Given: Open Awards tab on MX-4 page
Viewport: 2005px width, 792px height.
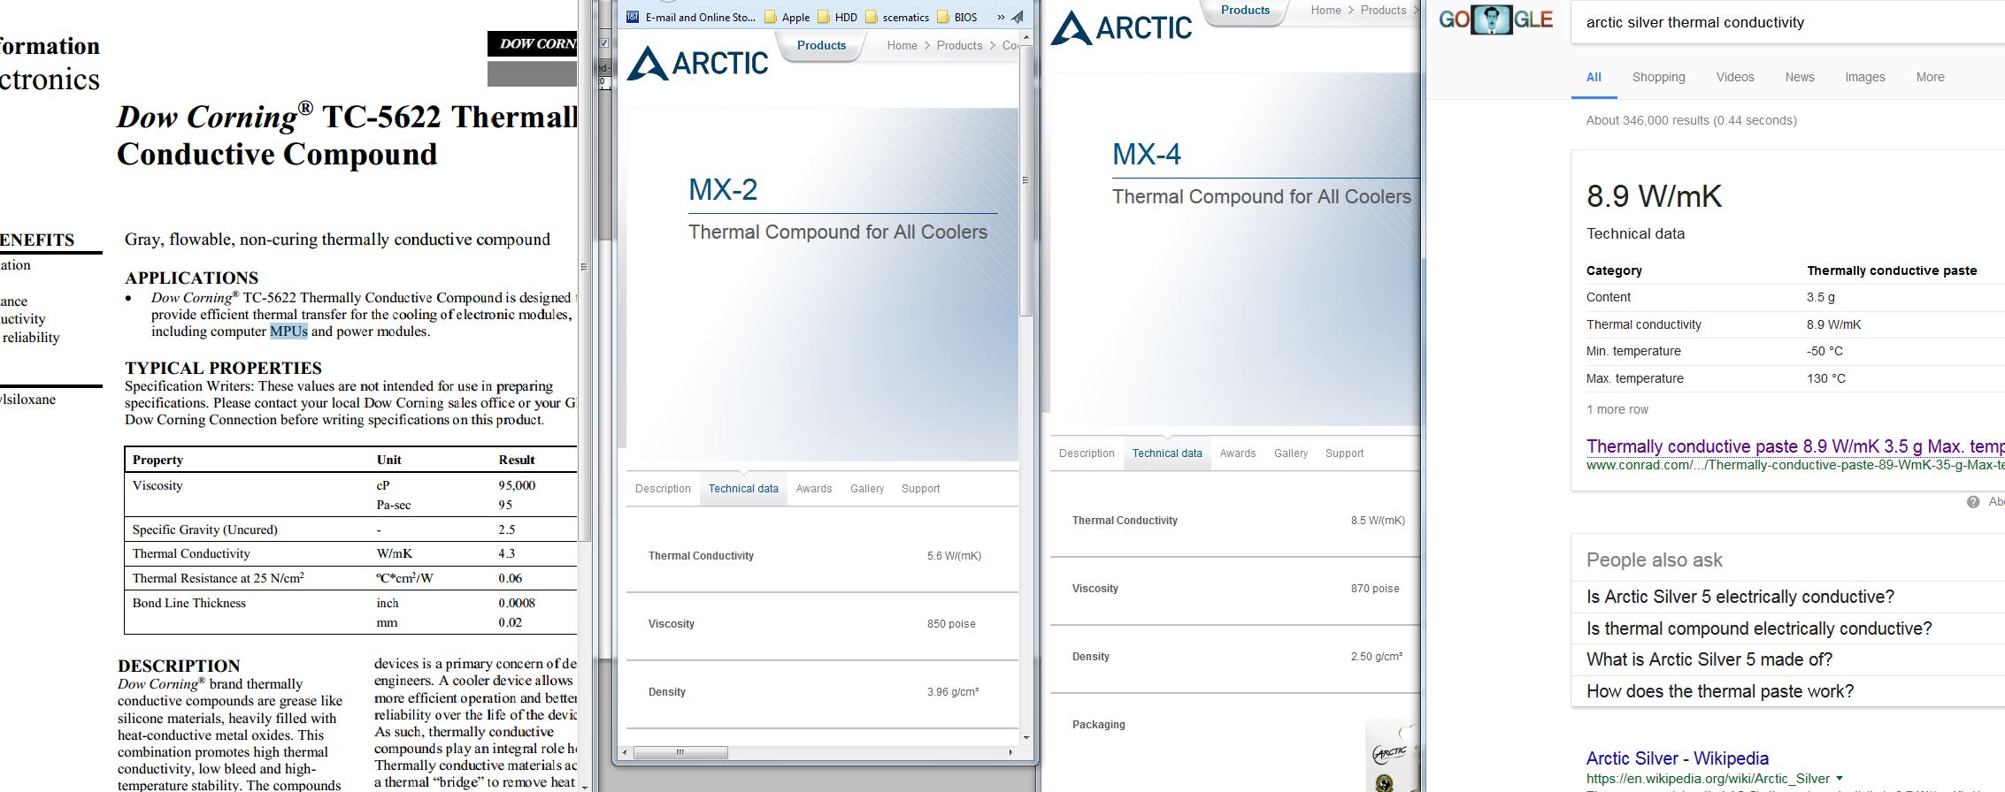Looking at the screenshot, I should click(x=1238, y=453).
